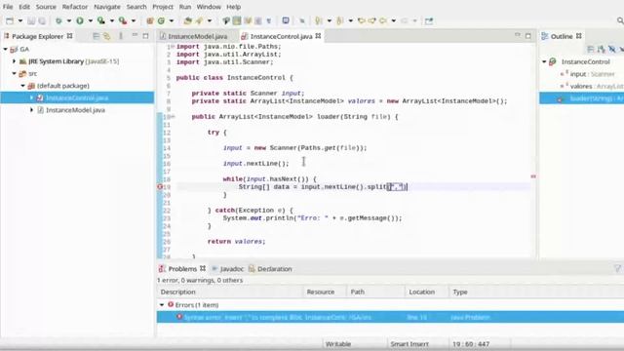Close the InstanceControl.java editor tab
Image resolution: width=624 pixels, height=351 pixels.
pos(318,36)
